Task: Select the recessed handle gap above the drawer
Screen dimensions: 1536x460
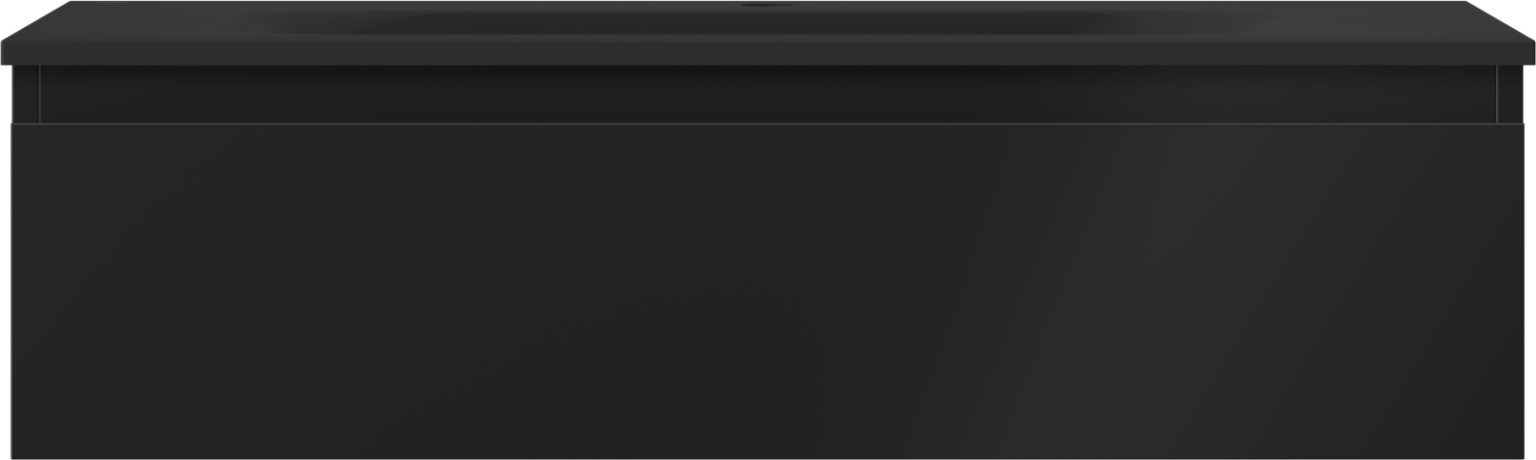Action: (x=768, y=94)
